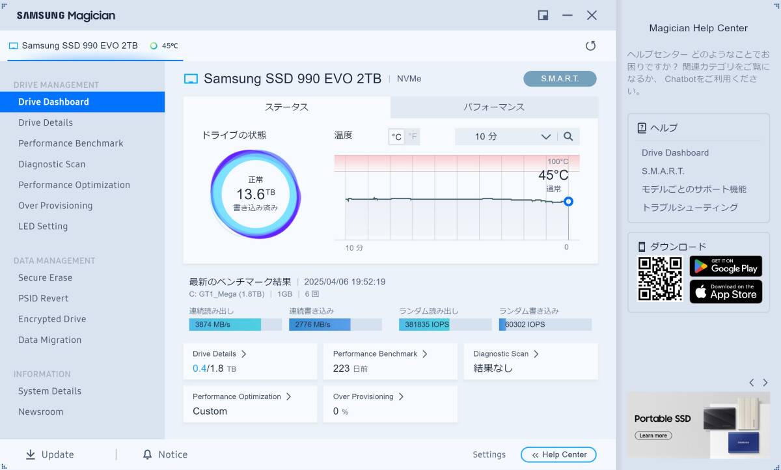Image resolution: width=781 pixels, height=470 pixels.
Task: Click the compact window mode icon
Action: click(543, 16)
